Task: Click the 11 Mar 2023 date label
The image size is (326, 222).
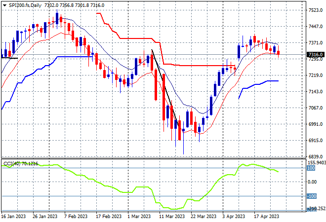Action: click(172, 217)
